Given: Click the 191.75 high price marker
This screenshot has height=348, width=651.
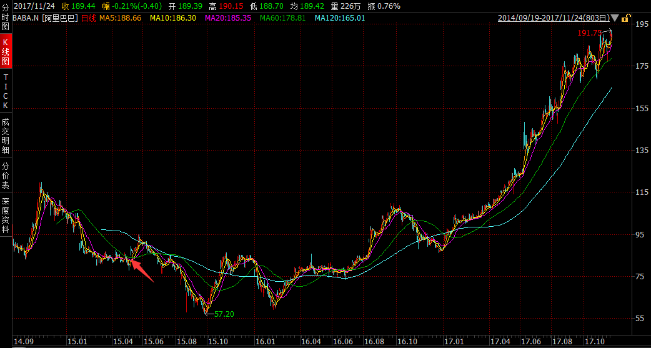Looking at the screenshot, I should click(x=590, y=32).
